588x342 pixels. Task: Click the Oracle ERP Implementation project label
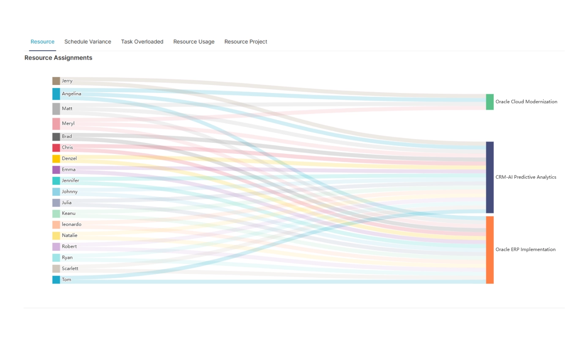pos(525,250)
